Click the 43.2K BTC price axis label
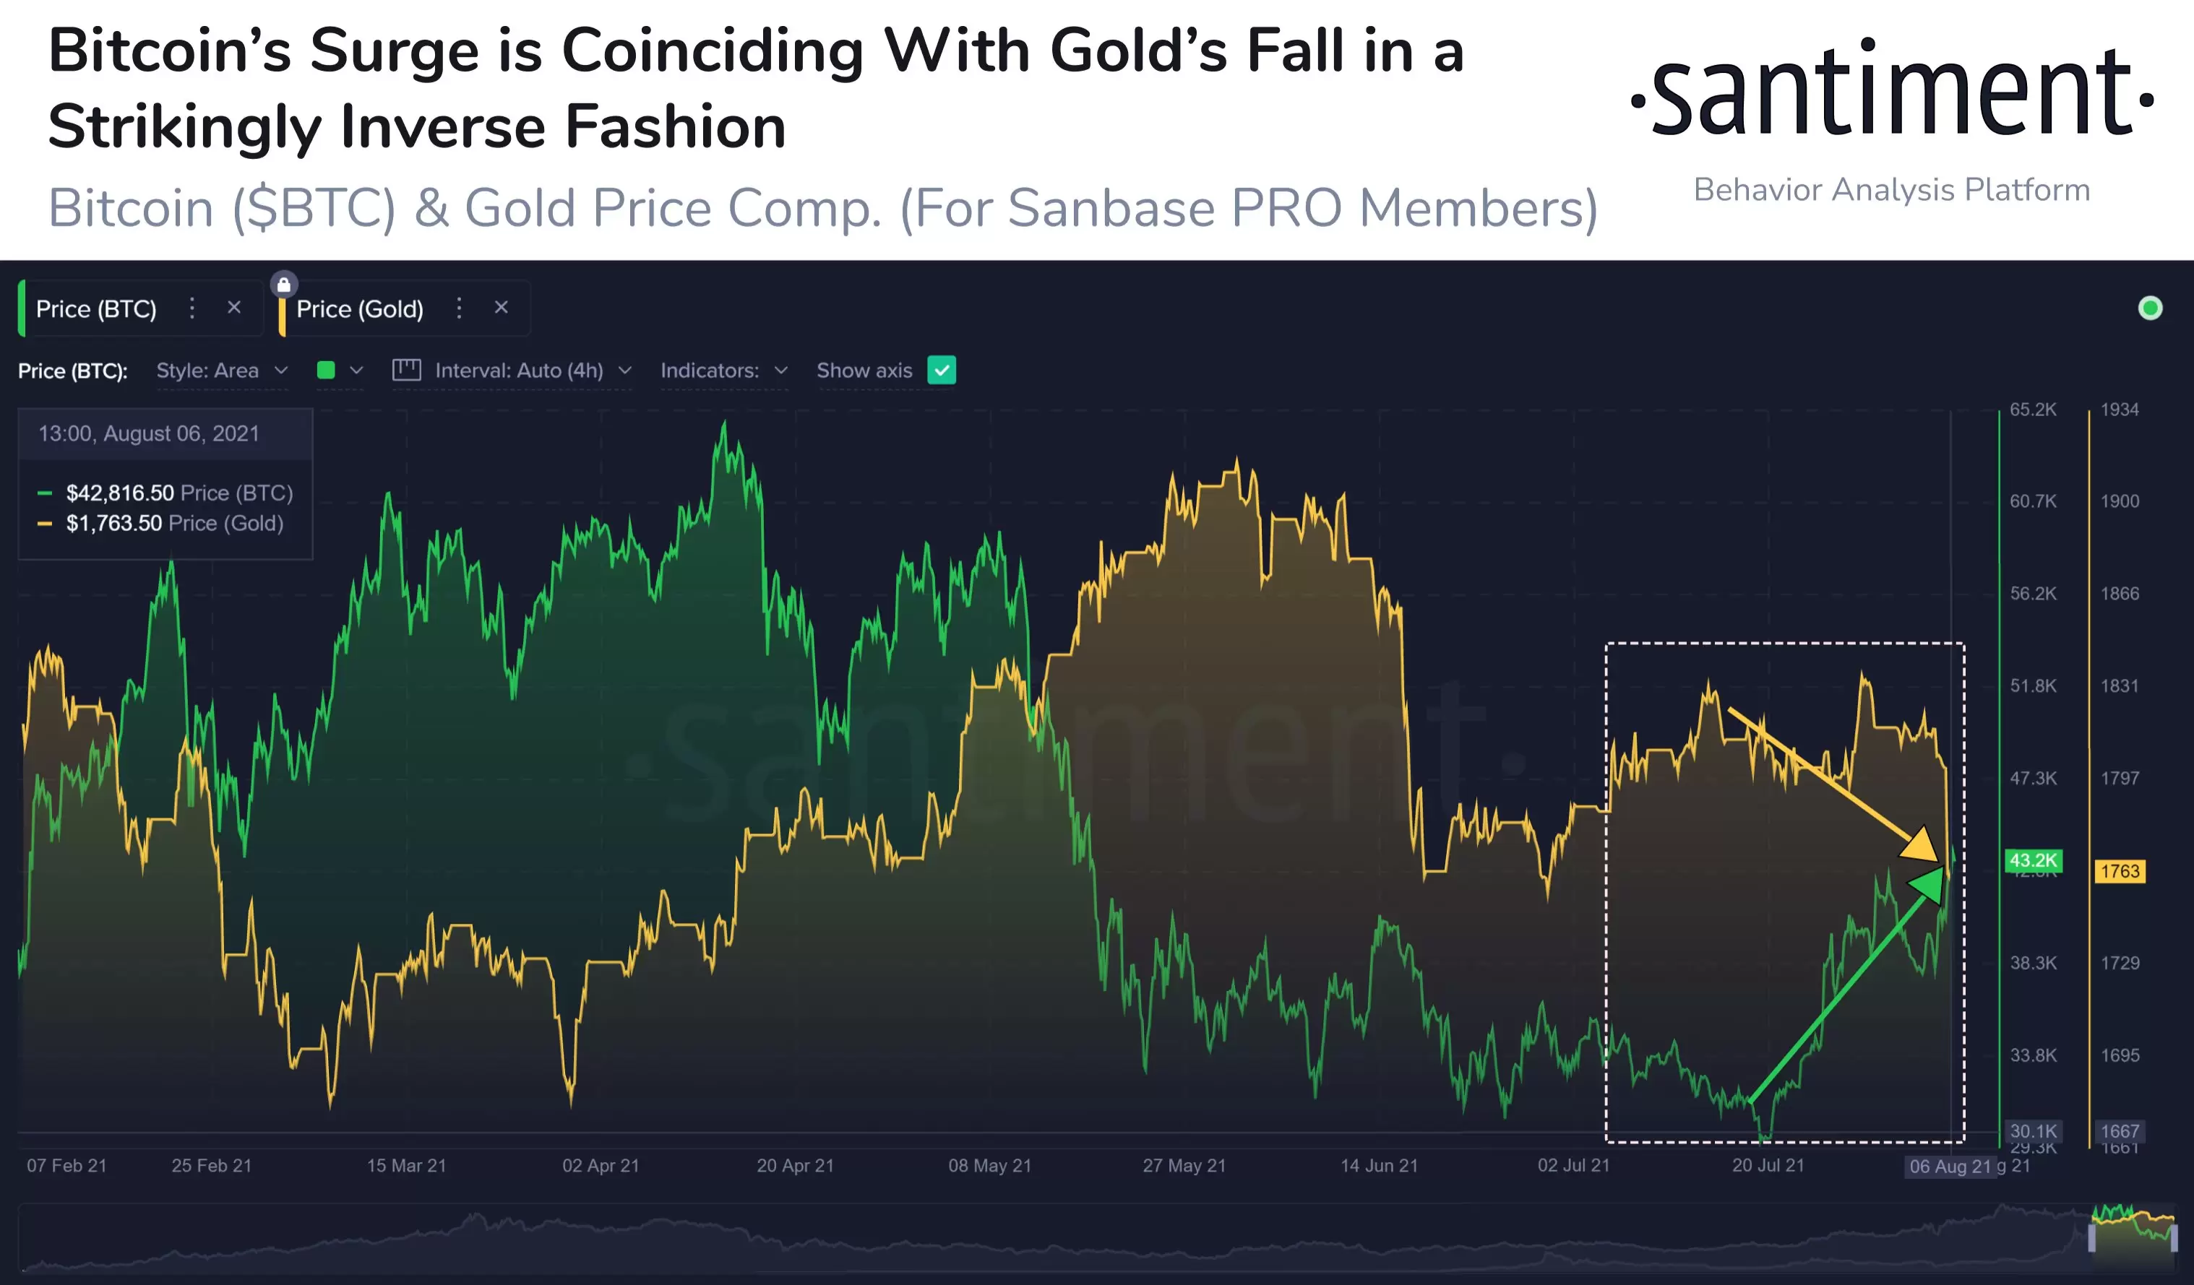The image size is (2194, 1285). 2033,860
